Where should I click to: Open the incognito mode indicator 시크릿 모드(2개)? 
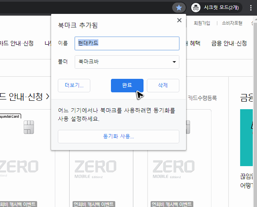216,8
